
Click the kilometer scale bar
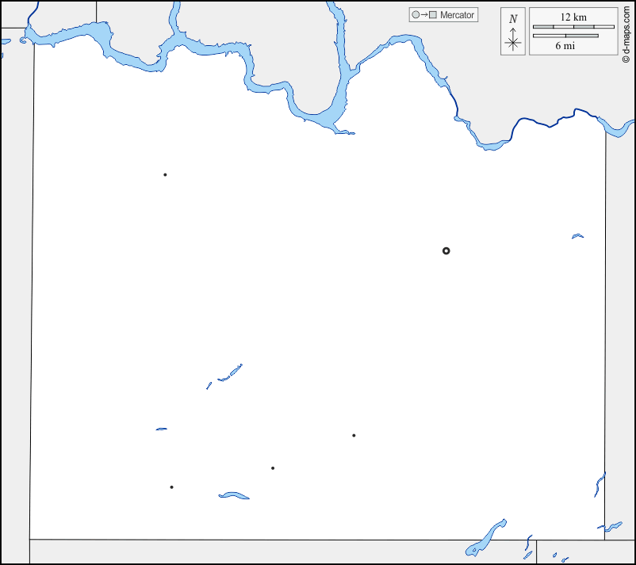[x=573, y=27]
